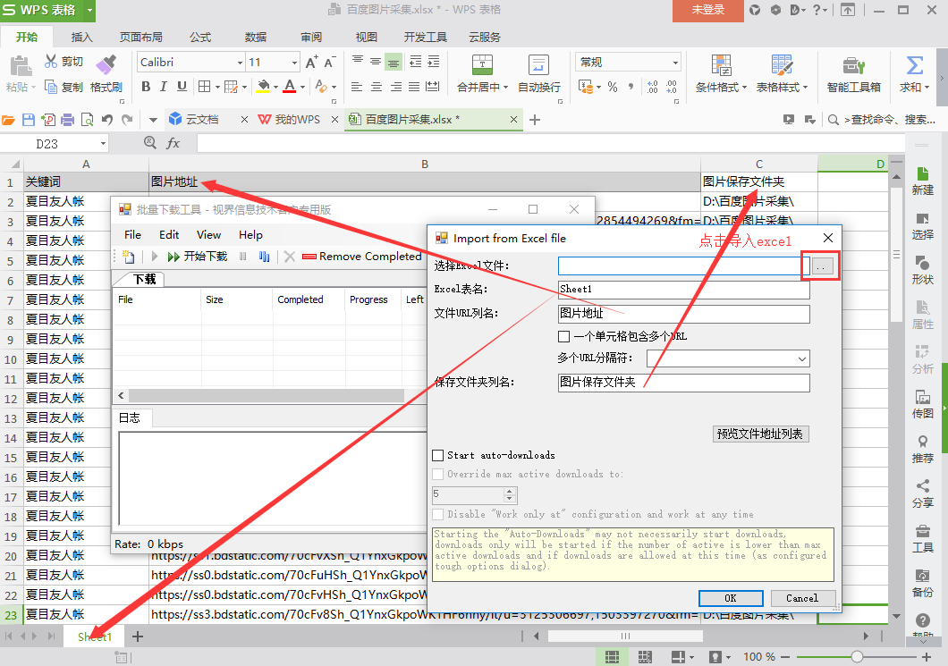948x666 pixels.
Task: Open Conditional Formatting icon
Action: coord(721,64)
